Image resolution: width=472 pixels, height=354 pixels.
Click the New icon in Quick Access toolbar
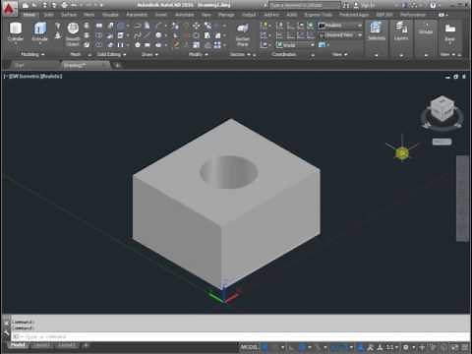[x=26, y=5]
